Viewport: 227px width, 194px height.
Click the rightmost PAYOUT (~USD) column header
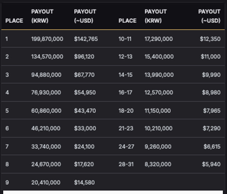click(209, 16)
